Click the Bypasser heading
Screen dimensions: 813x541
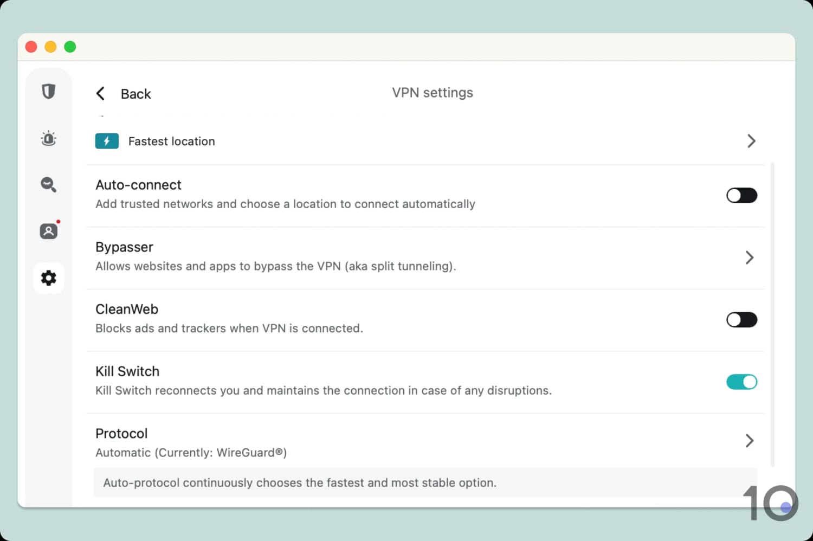point(124,247)
